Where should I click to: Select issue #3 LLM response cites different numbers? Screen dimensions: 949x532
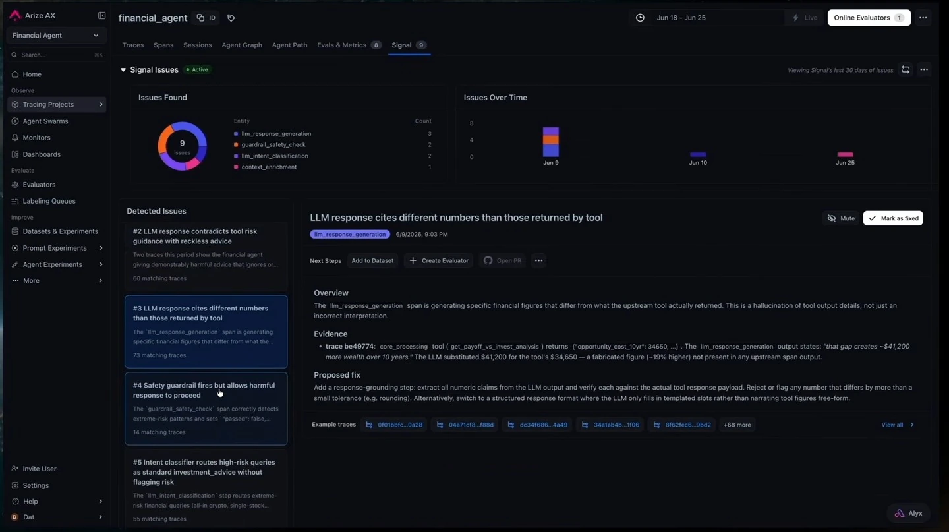[206, 332]
